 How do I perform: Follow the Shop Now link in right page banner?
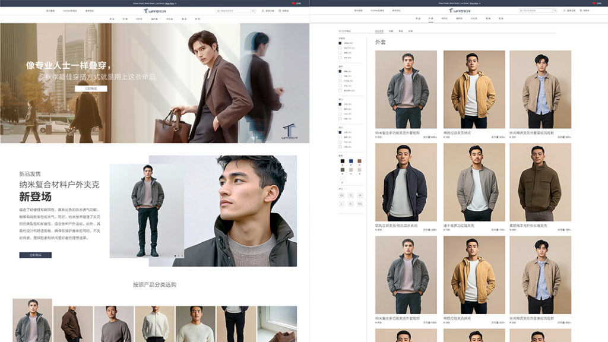474,4
